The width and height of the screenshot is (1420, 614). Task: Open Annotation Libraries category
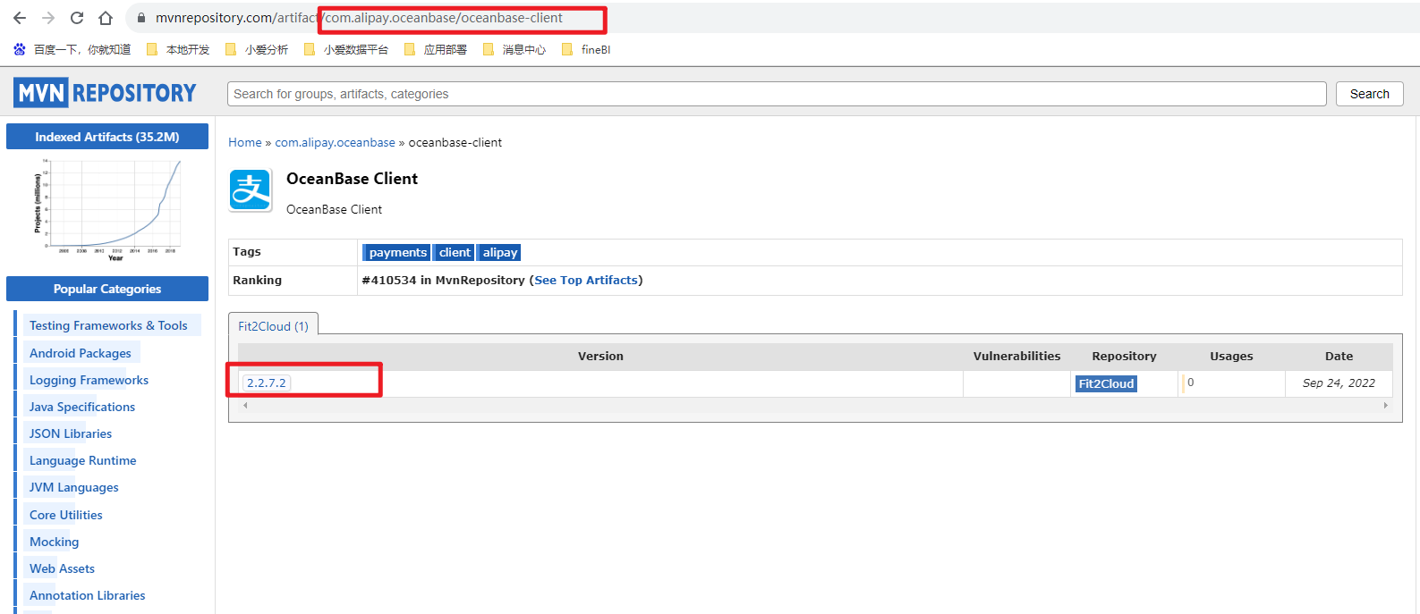88,595
